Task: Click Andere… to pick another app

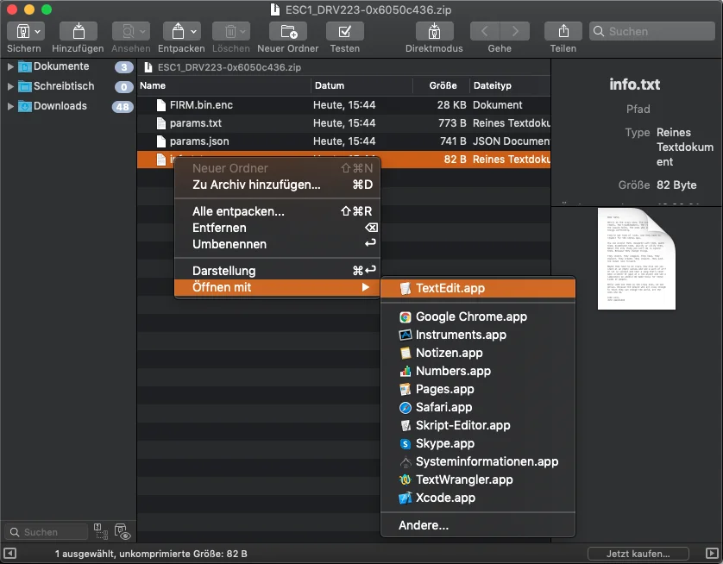Action: click(424, 525)
